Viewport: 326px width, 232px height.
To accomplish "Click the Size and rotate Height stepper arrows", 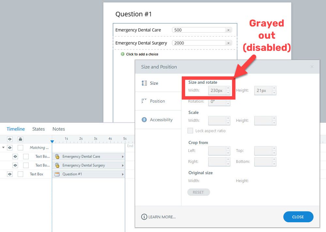I will point(274,91).
